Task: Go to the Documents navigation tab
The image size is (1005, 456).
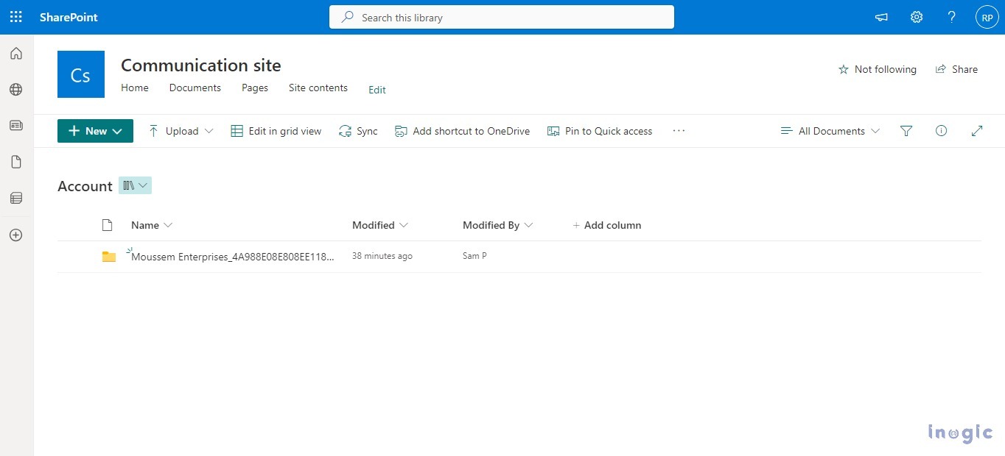Action: pos(195,88)
